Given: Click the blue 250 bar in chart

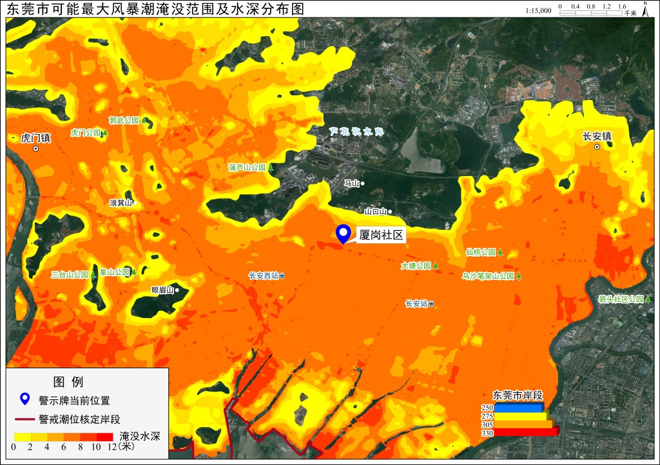Looking at the screenshot, I should (519, 408).
